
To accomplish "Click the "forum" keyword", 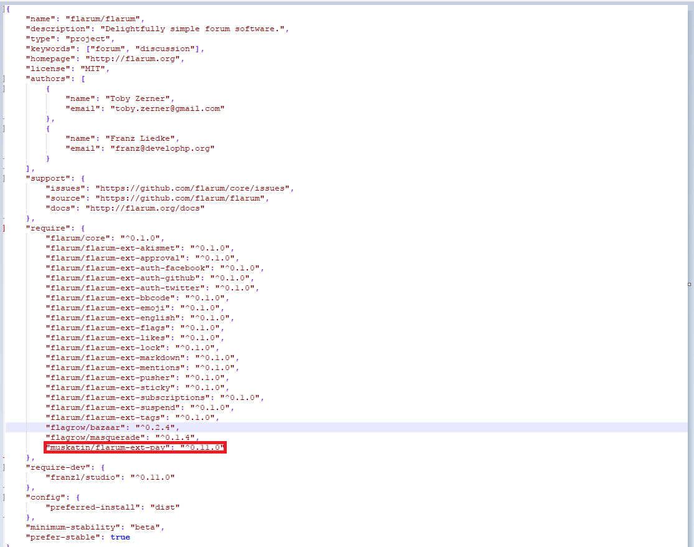I will point(108,49).
